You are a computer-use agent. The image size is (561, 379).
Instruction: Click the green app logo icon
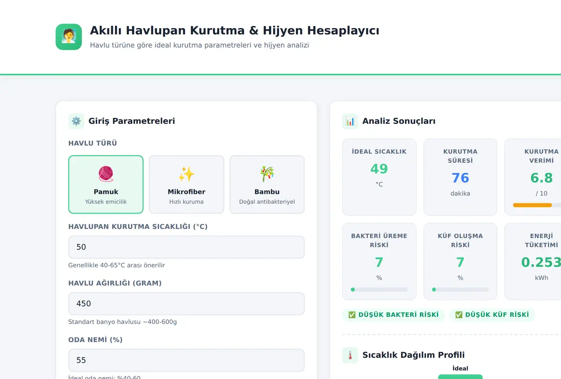pos(69,37)
